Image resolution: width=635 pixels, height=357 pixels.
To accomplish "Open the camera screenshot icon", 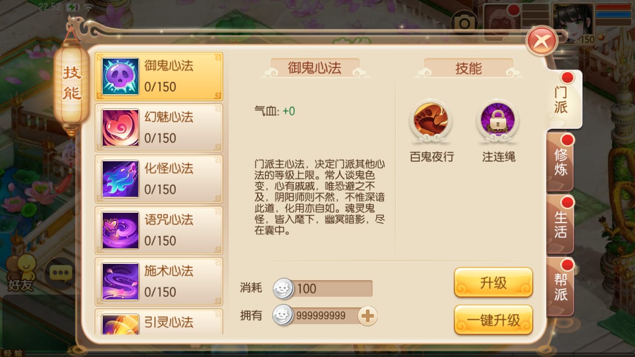I will coord(464,23).
